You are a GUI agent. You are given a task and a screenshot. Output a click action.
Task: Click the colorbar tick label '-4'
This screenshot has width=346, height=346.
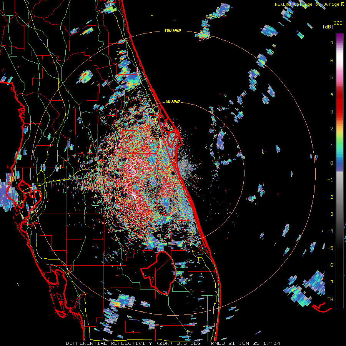(330, 231)
